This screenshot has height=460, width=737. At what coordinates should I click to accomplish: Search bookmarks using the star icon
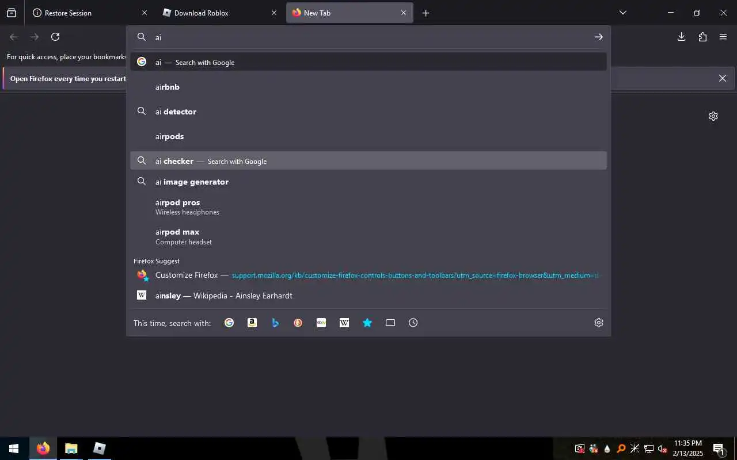367,323
